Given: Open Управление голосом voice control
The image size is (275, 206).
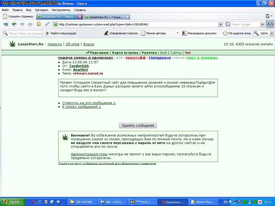Looking at the screenshot, I should tap(121, 33).
